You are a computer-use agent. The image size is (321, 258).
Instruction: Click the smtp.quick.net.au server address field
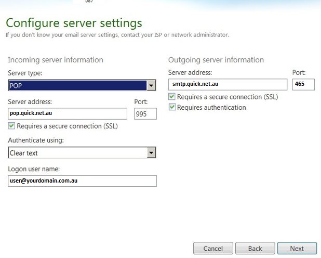click(x=228, y=84)
